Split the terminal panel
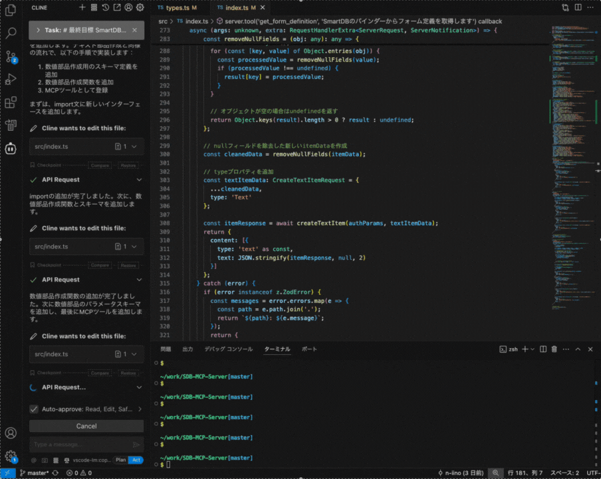Screen dimensions: 601x479 click(543, 349)
